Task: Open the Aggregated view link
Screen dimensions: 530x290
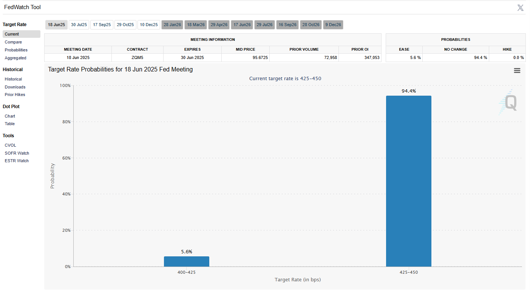Action: 15,58
